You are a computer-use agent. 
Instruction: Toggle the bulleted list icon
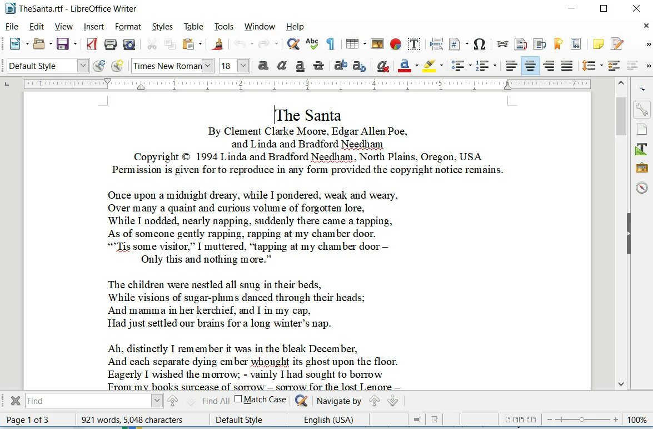click(x=458, y=66)
